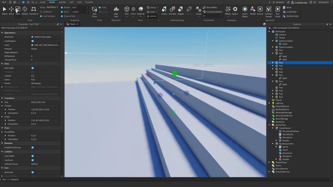Screen dimensions: 333x187
Task: Choose the Select tool in the ribbon
Action: click(x=5, y=10)
